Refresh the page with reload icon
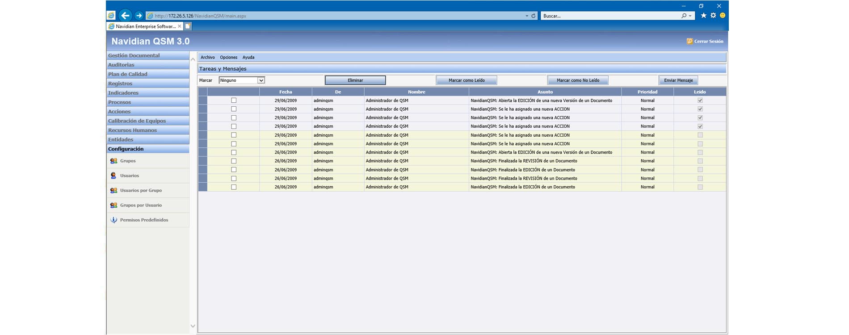The height and width of the screenshot is (335, 849). click(533, 16)
